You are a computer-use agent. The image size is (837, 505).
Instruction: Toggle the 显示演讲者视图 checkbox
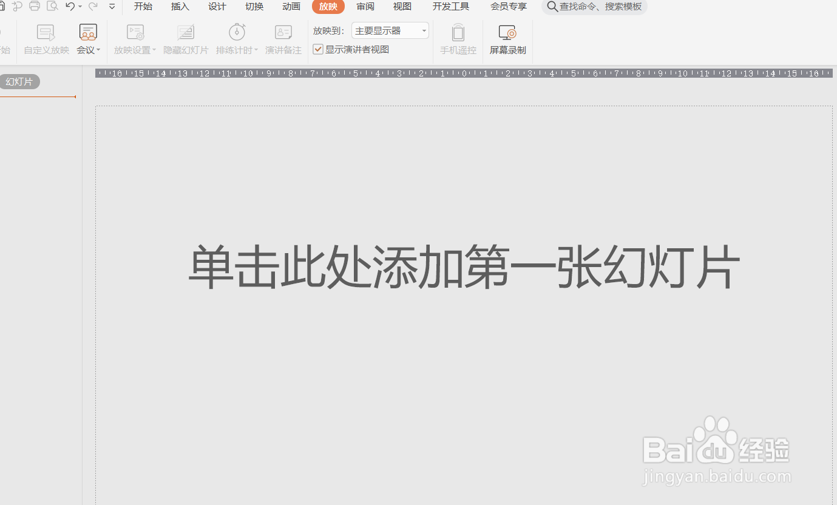[318, 49]
